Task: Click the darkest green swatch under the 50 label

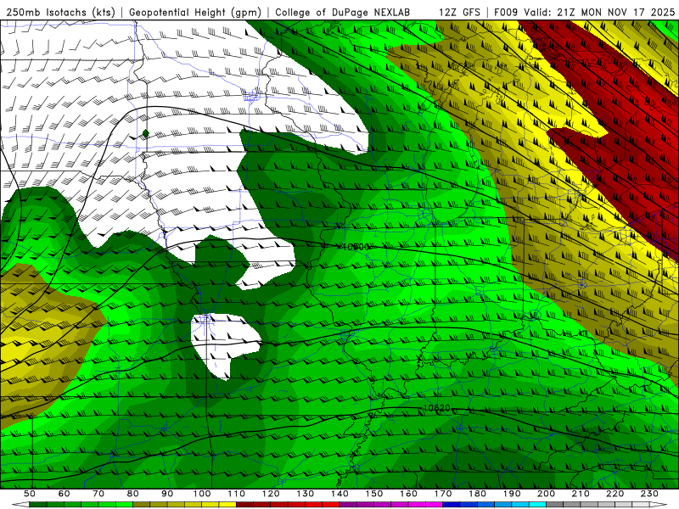Action: [38, 505]
